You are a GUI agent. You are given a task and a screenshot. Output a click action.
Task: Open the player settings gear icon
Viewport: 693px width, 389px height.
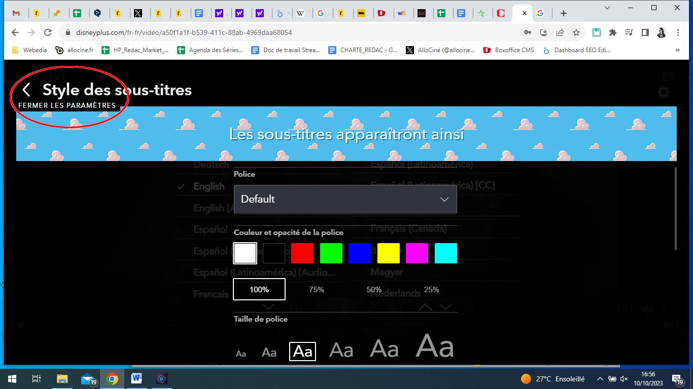[x=664, y=92]
